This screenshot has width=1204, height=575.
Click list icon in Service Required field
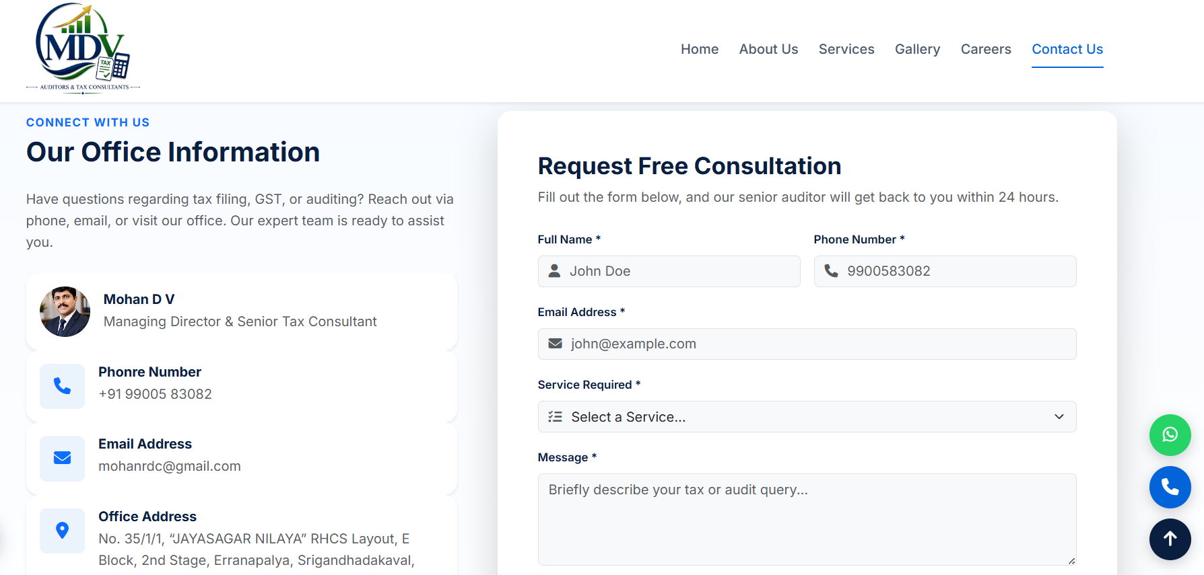coord(555,417)
